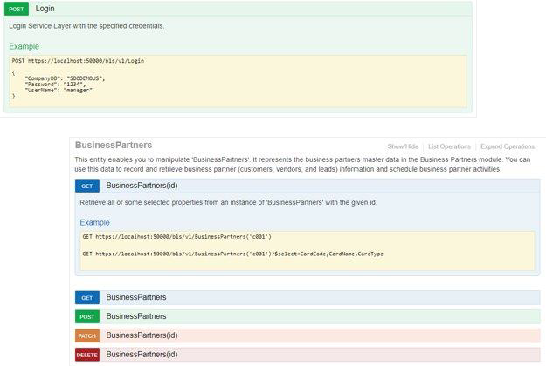This screenshot has width=546, height=366.
Task: Expand the POST BusinessPartners row by its title
Action: point(135,316)
